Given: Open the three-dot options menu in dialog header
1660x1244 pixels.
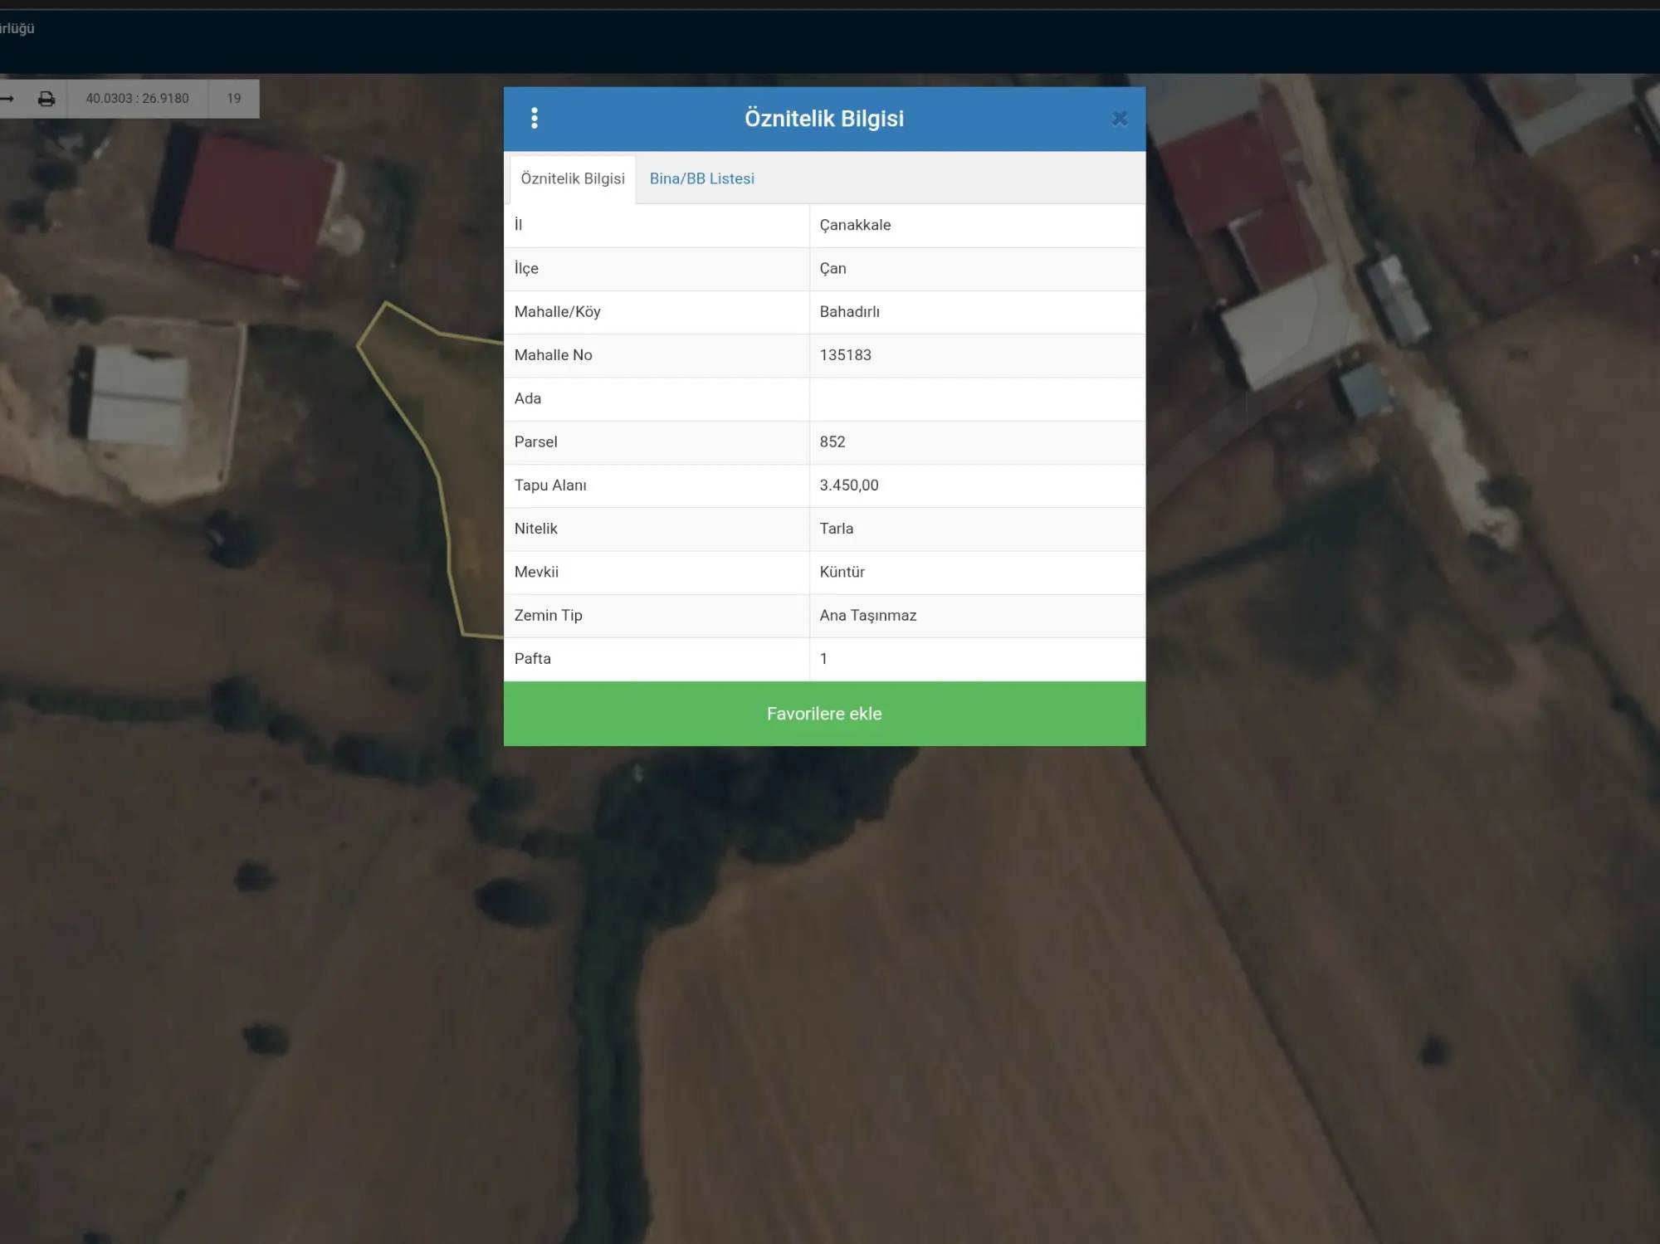Looking at the screenshot, I should [x=535, y=119].
